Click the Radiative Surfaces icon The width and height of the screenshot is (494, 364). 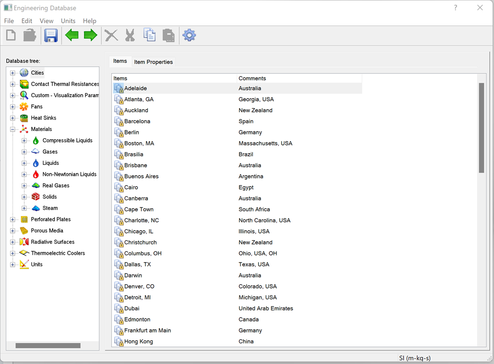[24, 242]
